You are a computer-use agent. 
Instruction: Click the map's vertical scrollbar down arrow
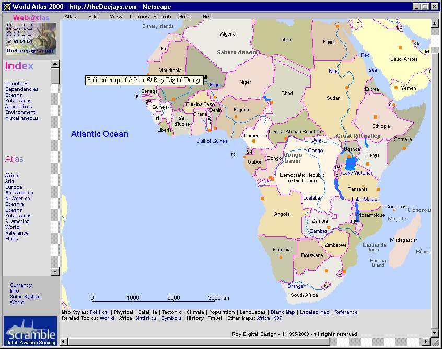click(x=435, y=333)
